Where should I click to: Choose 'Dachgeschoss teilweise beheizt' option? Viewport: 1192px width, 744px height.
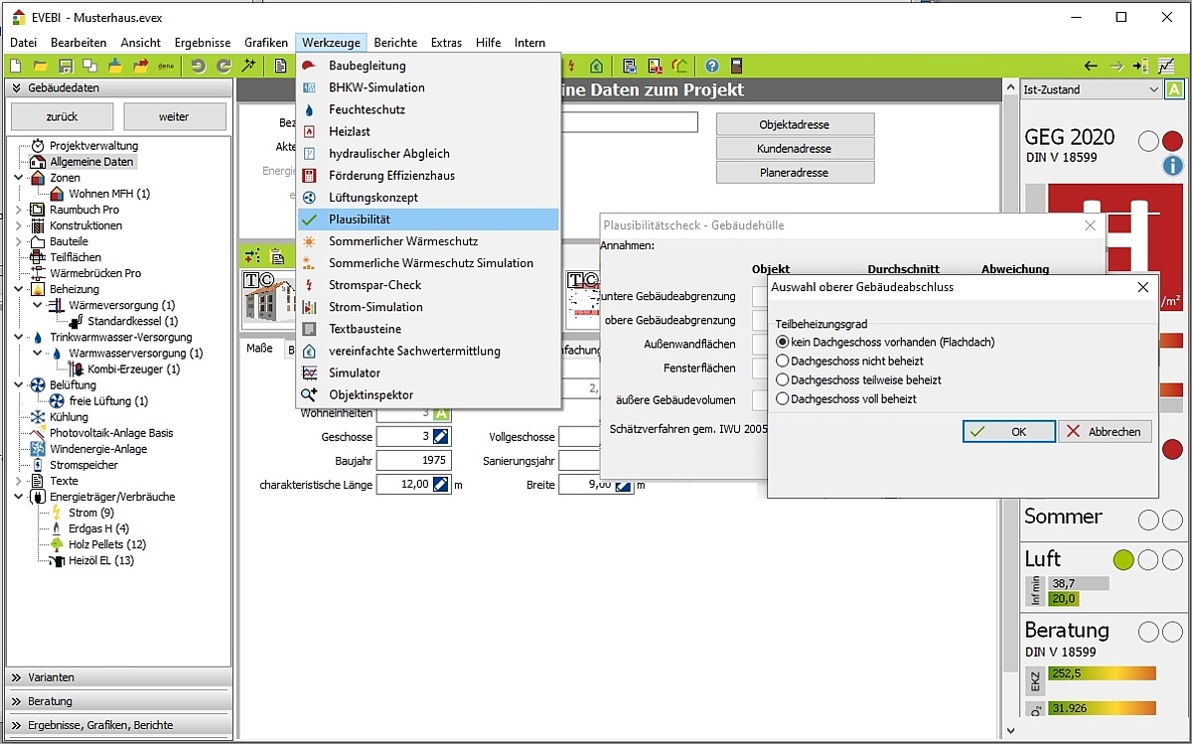click(783, 379)
